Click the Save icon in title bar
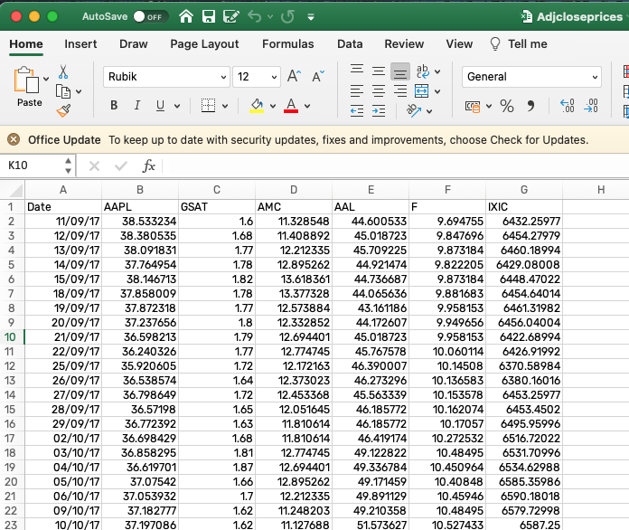The image size is (629, 530). coord(209,16)
